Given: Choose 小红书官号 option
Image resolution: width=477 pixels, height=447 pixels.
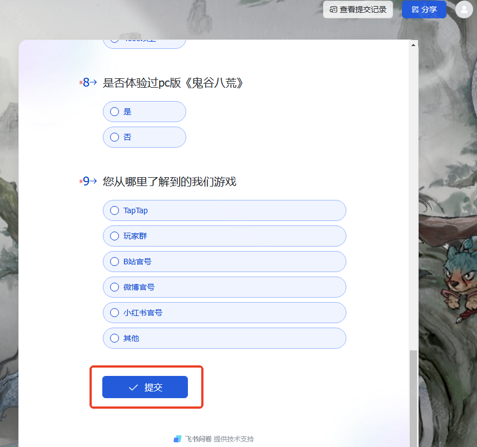Looking at the screenshot, I should [x=225, y=313].
